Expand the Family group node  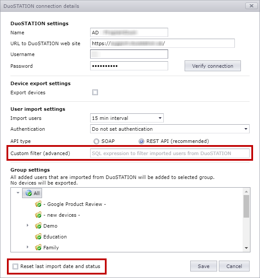(x=28, y=247)
